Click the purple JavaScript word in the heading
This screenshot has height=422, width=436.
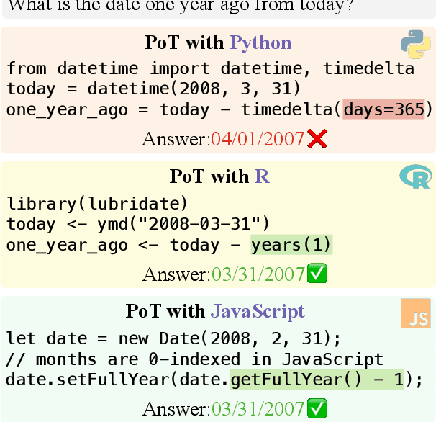tap(258, 311)
